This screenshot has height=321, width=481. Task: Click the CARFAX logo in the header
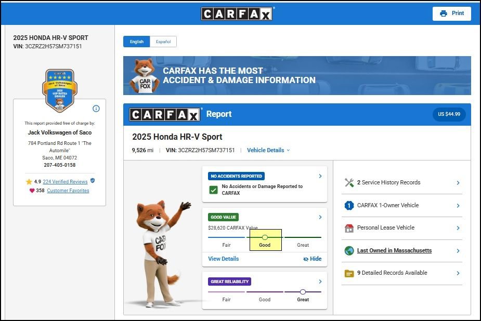coord(237,14)
